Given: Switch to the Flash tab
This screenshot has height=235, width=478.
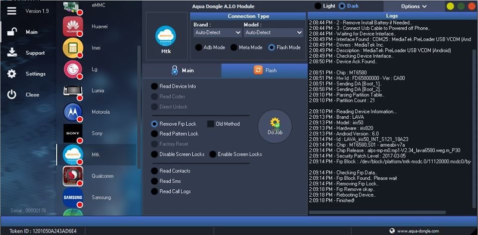Looking at the screenshot, I should 264,70.
